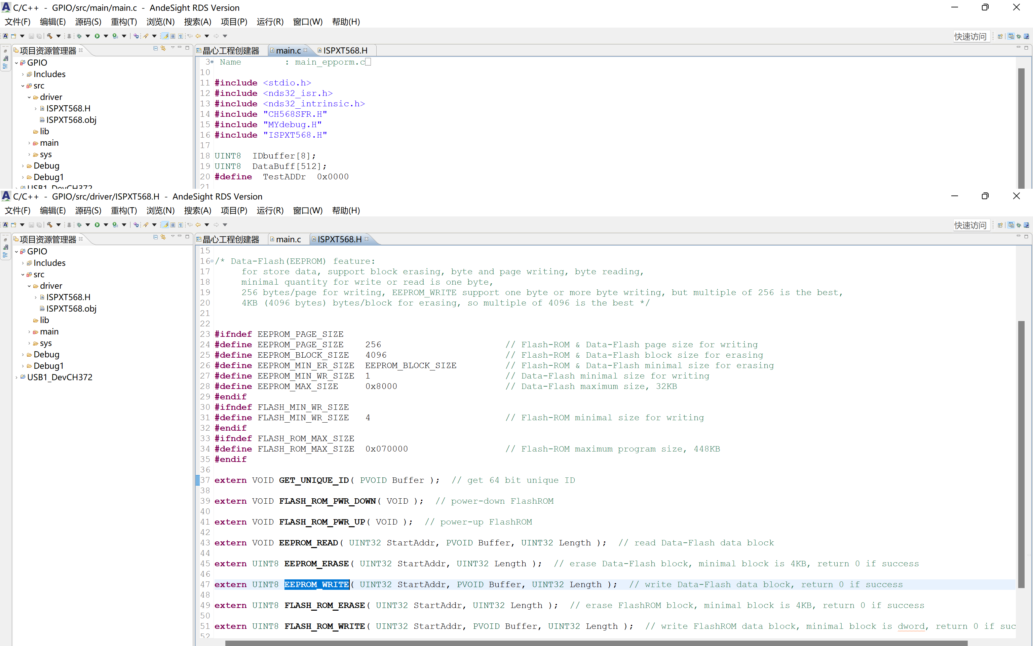The image size is (1033, 646).
Task: Switch to C/C++ perspective in ISPXT568.H window
Action: click(x=1011, y=225)
